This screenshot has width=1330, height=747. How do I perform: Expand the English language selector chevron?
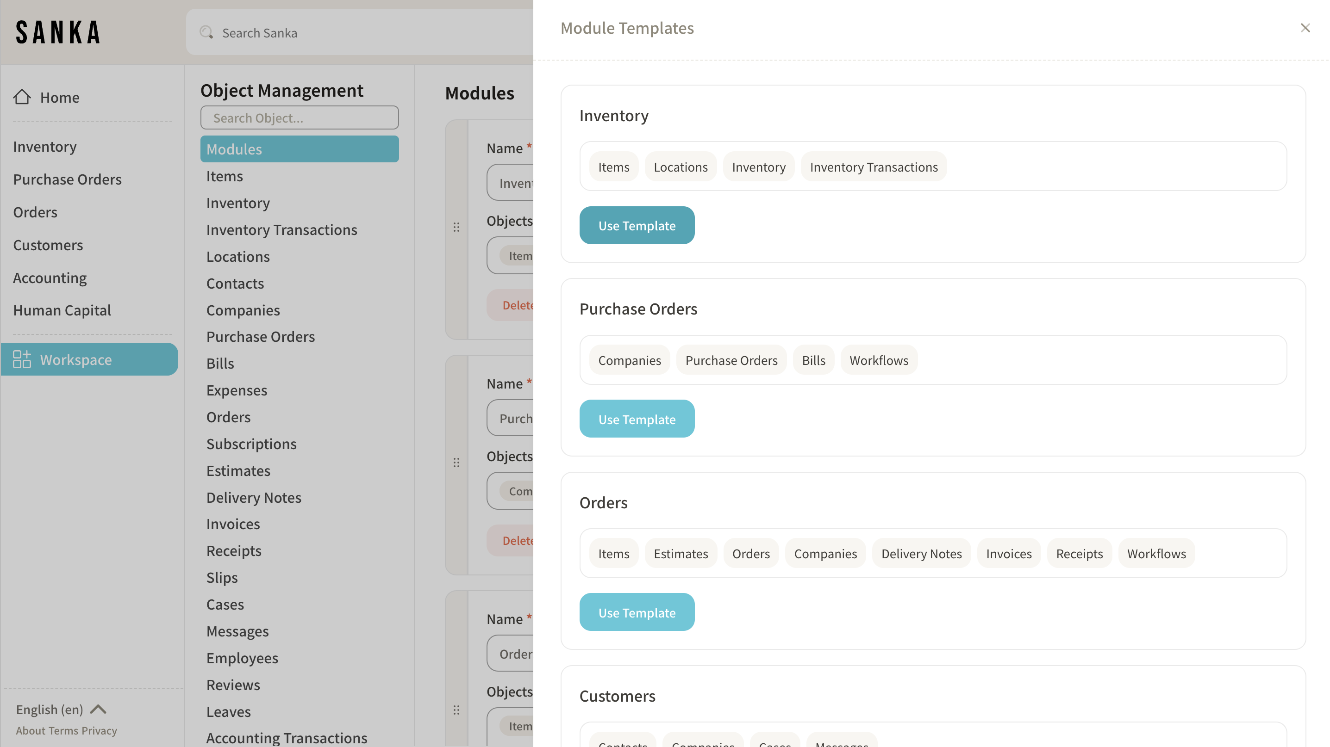pos(98,710)
